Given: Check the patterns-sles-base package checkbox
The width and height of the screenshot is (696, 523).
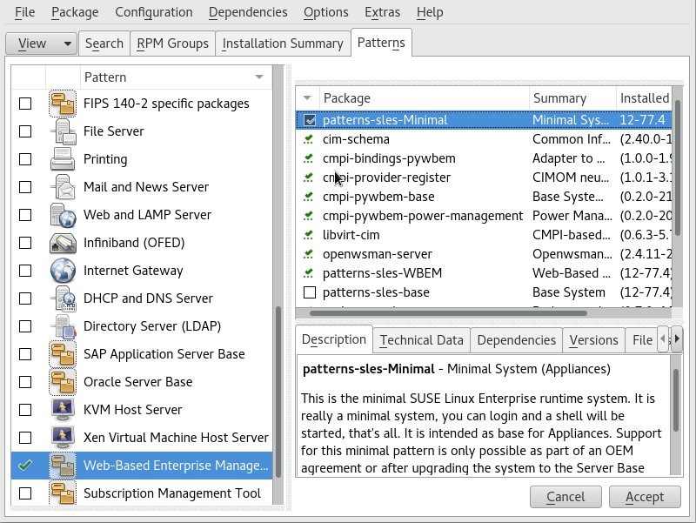Looking at the screenshot, I should click(x=309, y=292).
